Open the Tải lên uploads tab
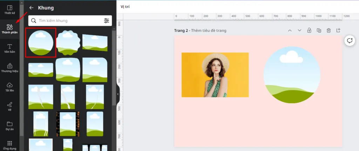The height and width of the screenshot is (151, 359). coord(9,87)
